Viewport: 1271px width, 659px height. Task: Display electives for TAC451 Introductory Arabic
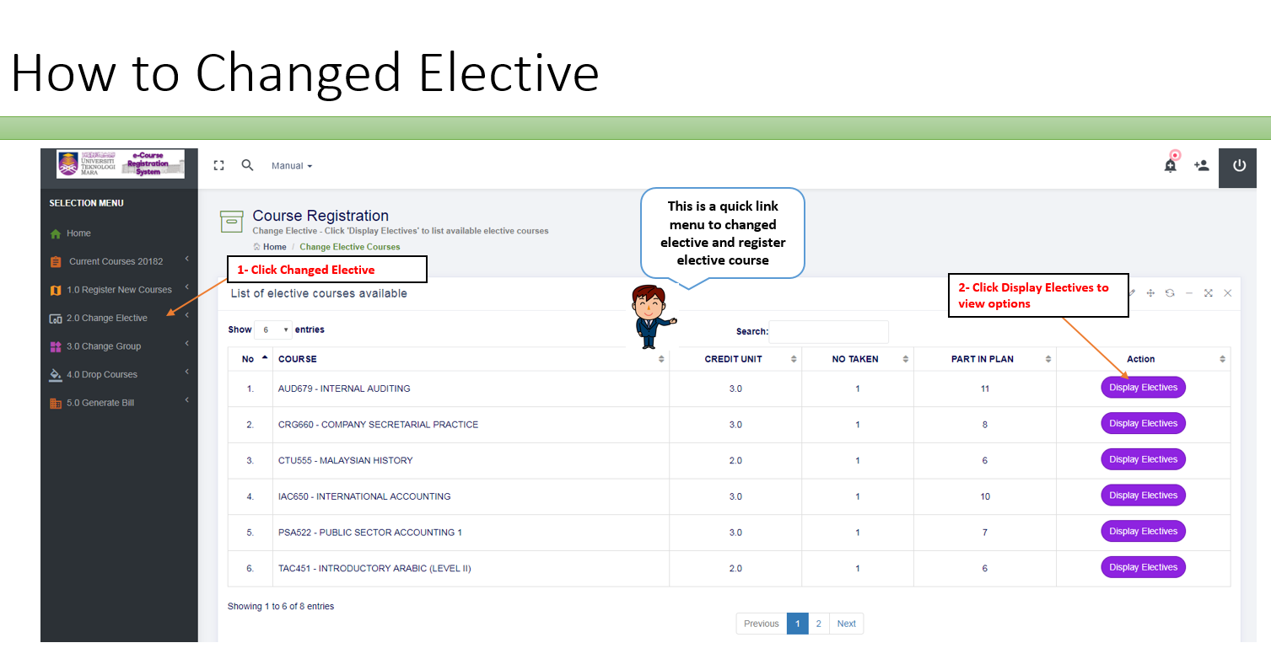tap(1143, 567)
